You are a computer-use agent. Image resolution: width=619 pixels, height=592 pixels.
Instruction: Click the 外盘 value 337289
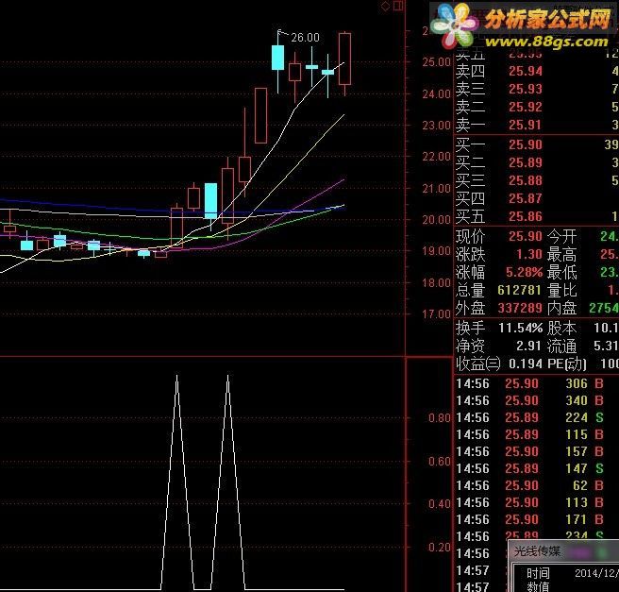pyautogui.click(x=520, y=308)
